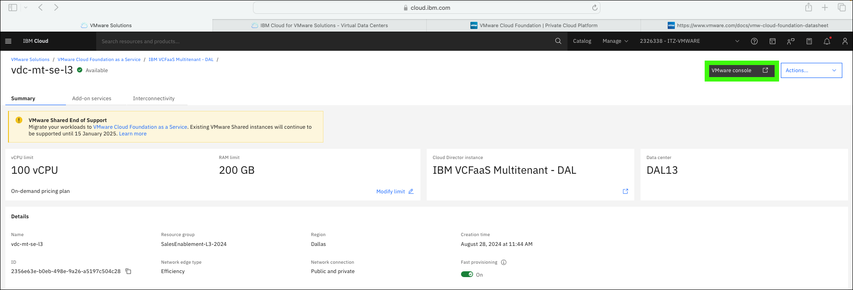Viewport: 853px width, 290px height.
Task: Open the user profile avatar menu
Action: [845, 41]
